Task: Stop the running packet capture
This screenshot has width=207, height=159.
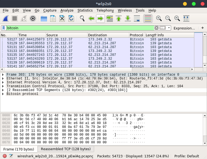Action: click(x=15, y=18)
